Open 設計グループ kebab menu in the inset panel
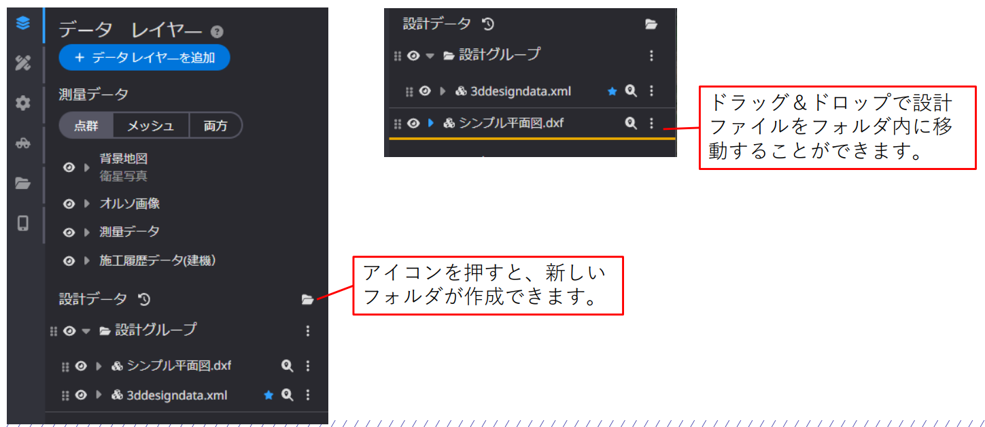Image resolution: width=985 pixels, height=427 pixels. tap(651, 56)
